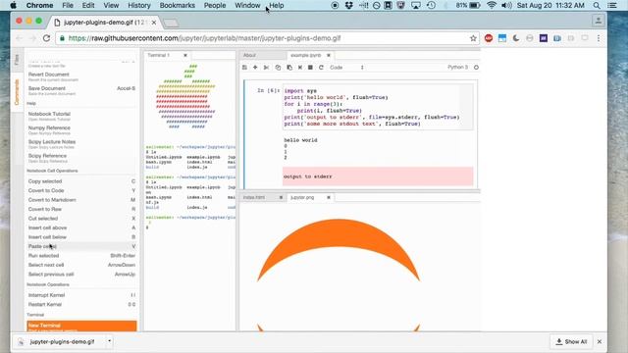Select the Interrupt Kernel command
The image size is (628, 353).
[x=81, y=295]
